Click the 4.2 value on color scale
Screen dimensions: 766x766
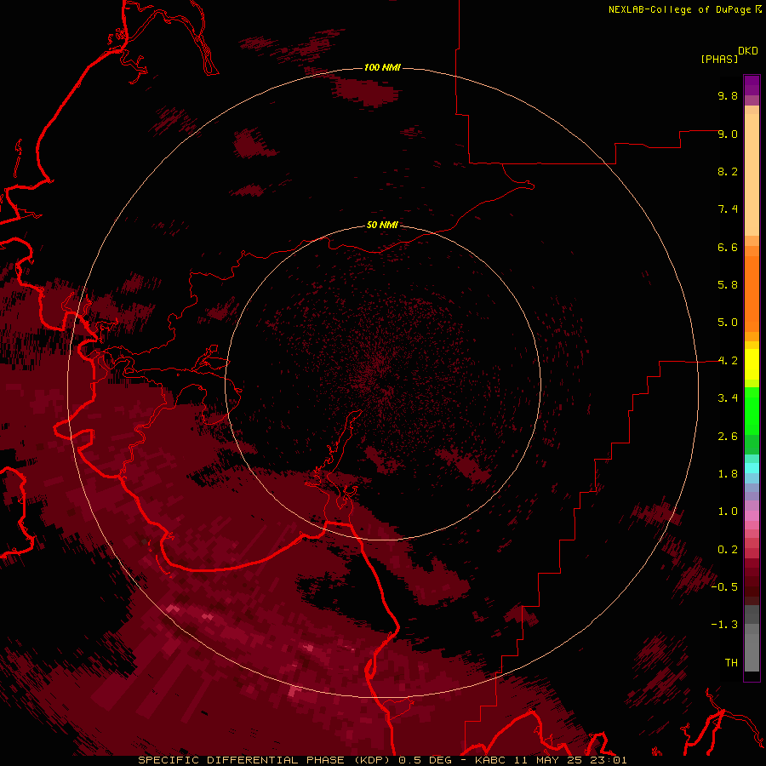pos(728,361)
